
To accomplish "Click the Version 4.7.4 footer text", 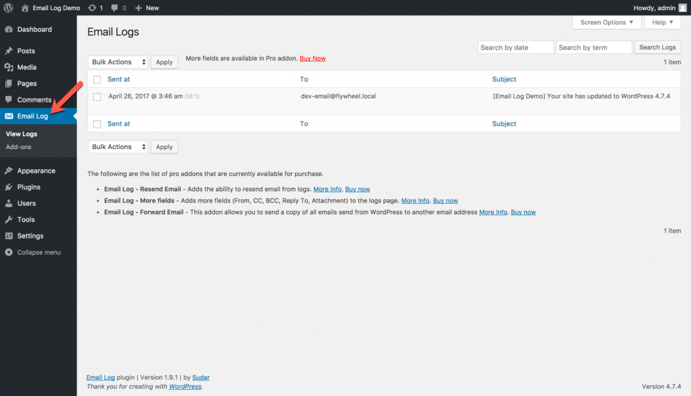I will [x=661, y=387].
